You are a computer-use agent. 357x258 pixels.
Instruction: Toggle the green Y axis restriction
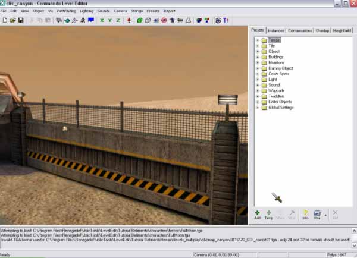(x=110, y=20)
